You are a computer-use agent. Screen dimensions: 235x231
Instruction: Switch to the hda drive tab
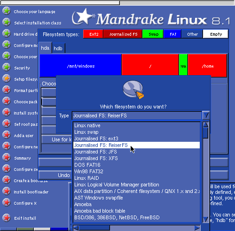click(x=45, y=48)
